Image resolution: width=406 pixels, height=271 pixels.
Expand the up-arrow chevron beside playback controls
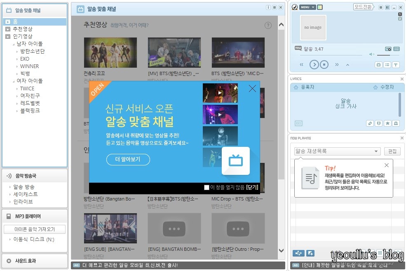pos(348,65)
